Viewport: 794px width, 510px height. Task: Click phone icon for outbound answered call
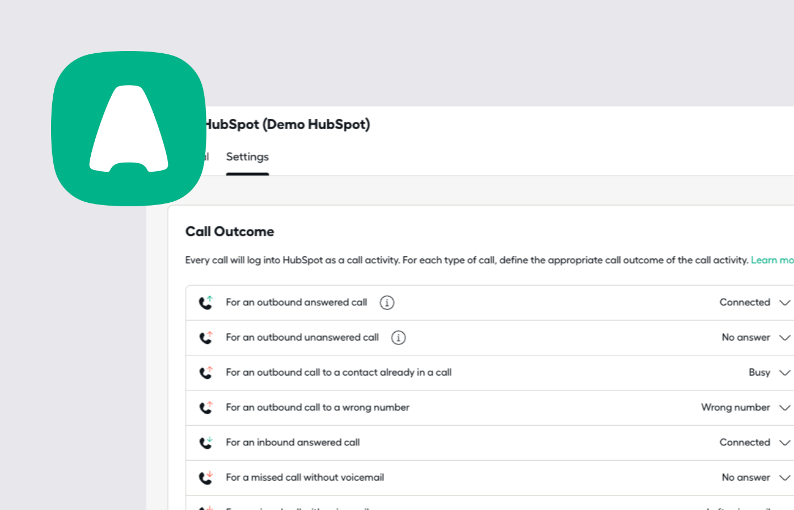(x=206, y=303)
